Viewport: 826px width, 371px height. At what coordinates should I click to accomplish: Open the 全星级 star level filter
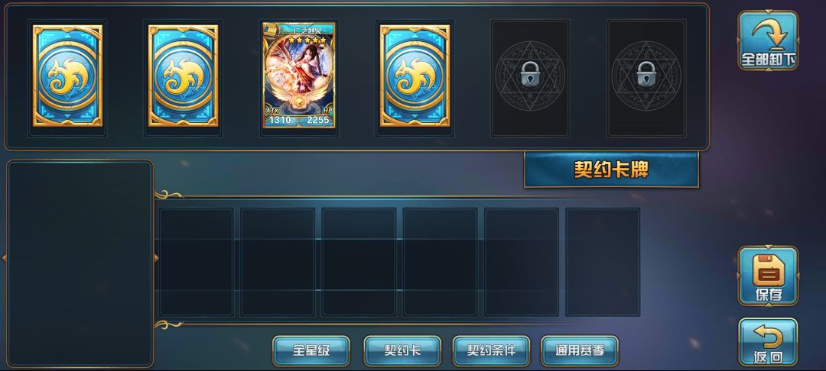(x=311, y=350)
